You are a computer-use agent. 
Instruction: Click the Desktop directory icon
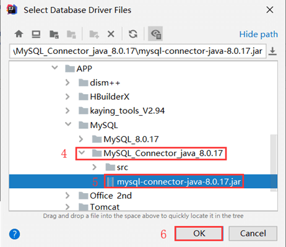(x=36, y=34)
